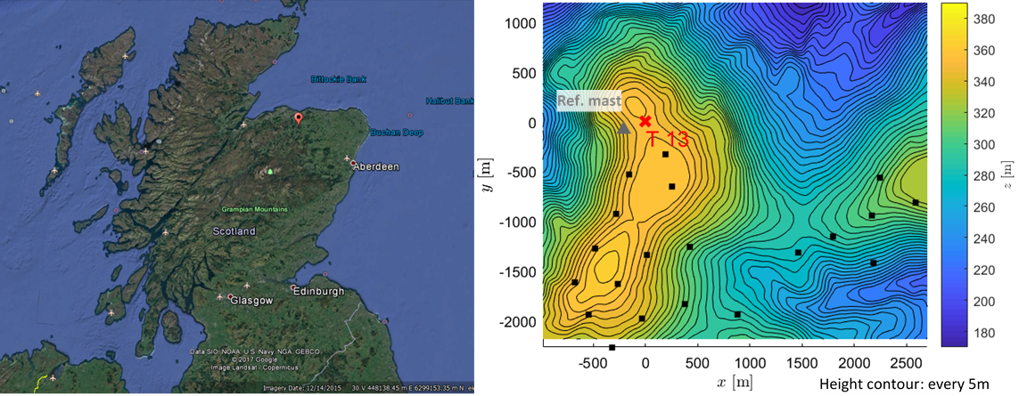
Task: Click the Edinburgh city label
Action: point(321,292)
